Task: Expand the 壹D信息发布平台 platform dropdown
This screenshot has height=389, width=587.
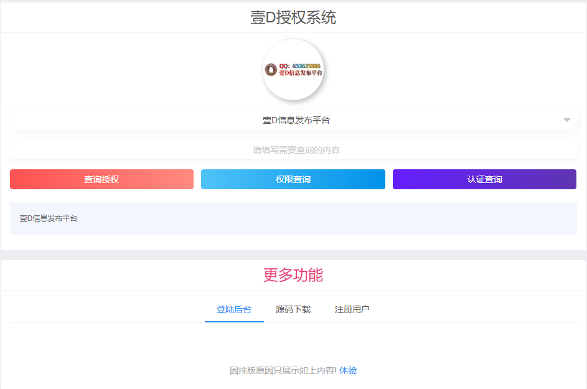Action: (293, 120)
